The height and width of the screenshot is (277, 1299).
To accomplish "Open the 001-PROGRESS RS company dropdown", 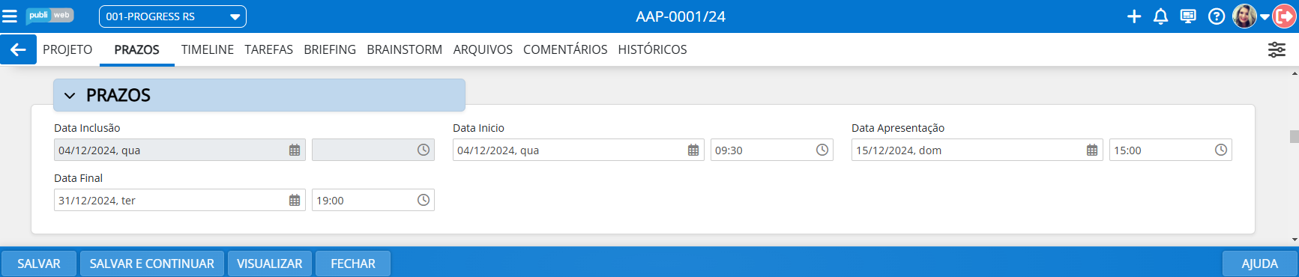I will (172, 16).
